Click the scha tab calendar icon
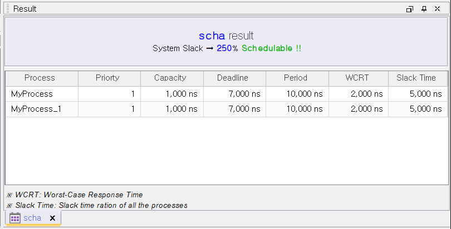Viewport: 451px width, 229px height. point(14,218)
